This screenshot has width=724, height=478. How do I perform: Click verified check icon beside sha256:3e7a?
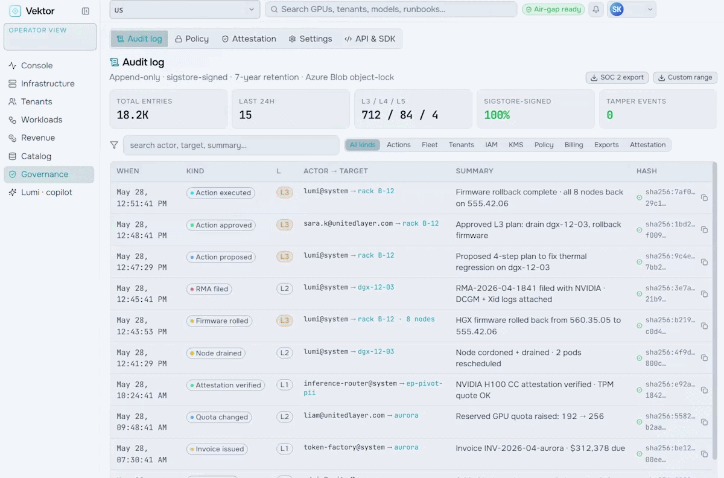click(640, 294)
